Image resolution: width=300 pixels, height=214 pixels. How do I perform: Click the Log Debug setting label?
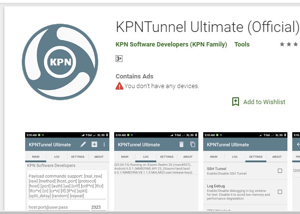pyautogui.click(x=216, y=186)
